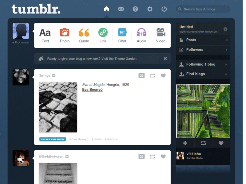The width and height of the screenshot is (246, 184).
Task: Like the little-bit-of-cyan post
Action: tap(163, 156)
